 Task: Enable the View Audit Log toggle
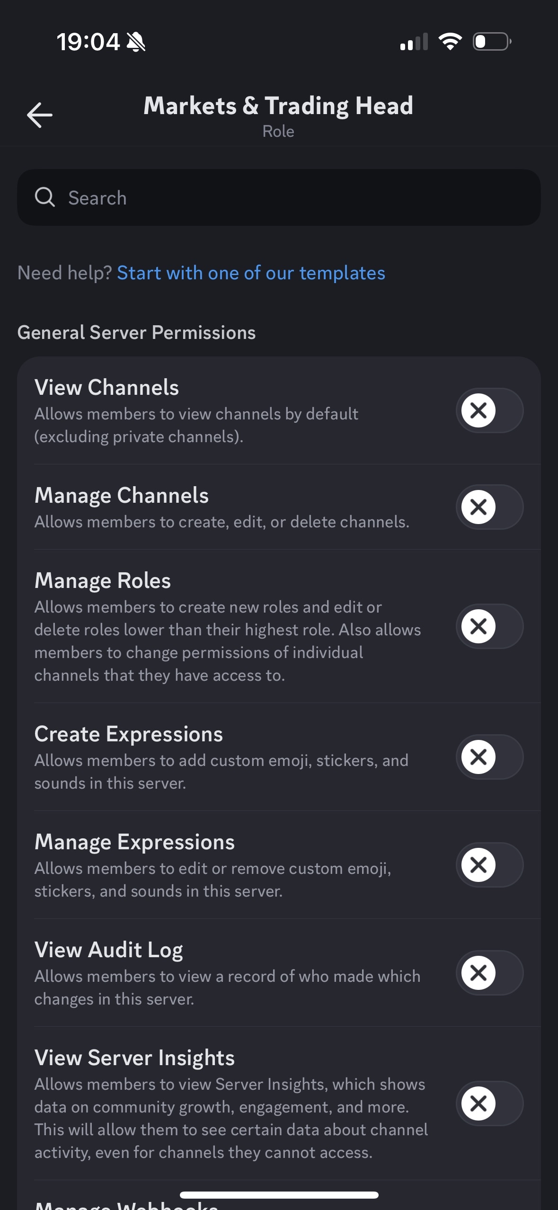tap(489, 973)
